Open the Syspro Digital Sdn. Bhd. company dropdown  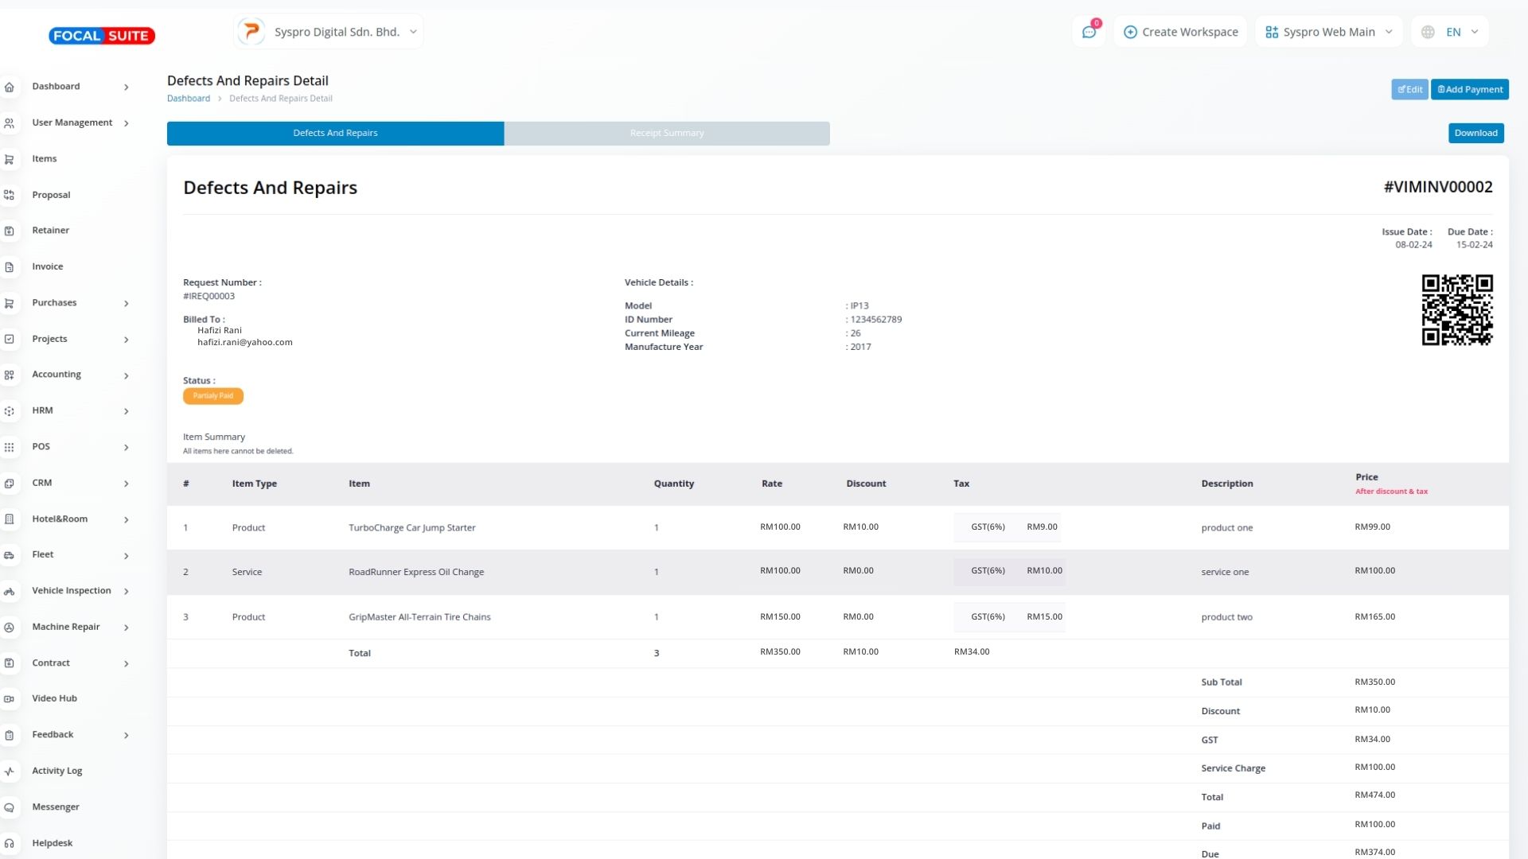tap(329, 32)
